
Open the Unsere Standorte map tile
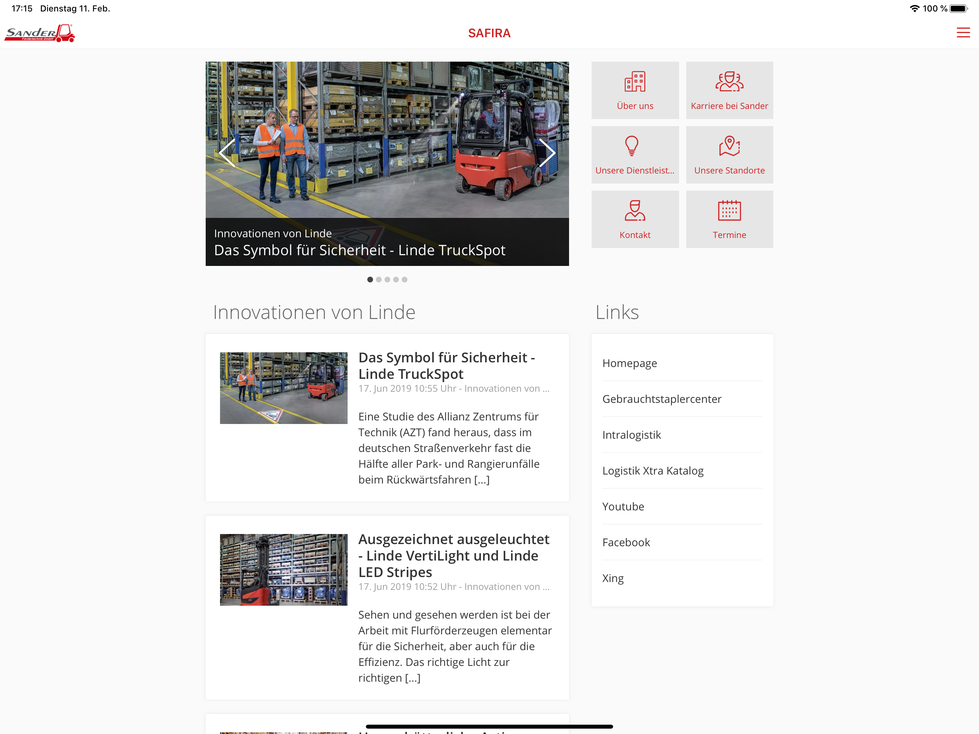(729, 155)
